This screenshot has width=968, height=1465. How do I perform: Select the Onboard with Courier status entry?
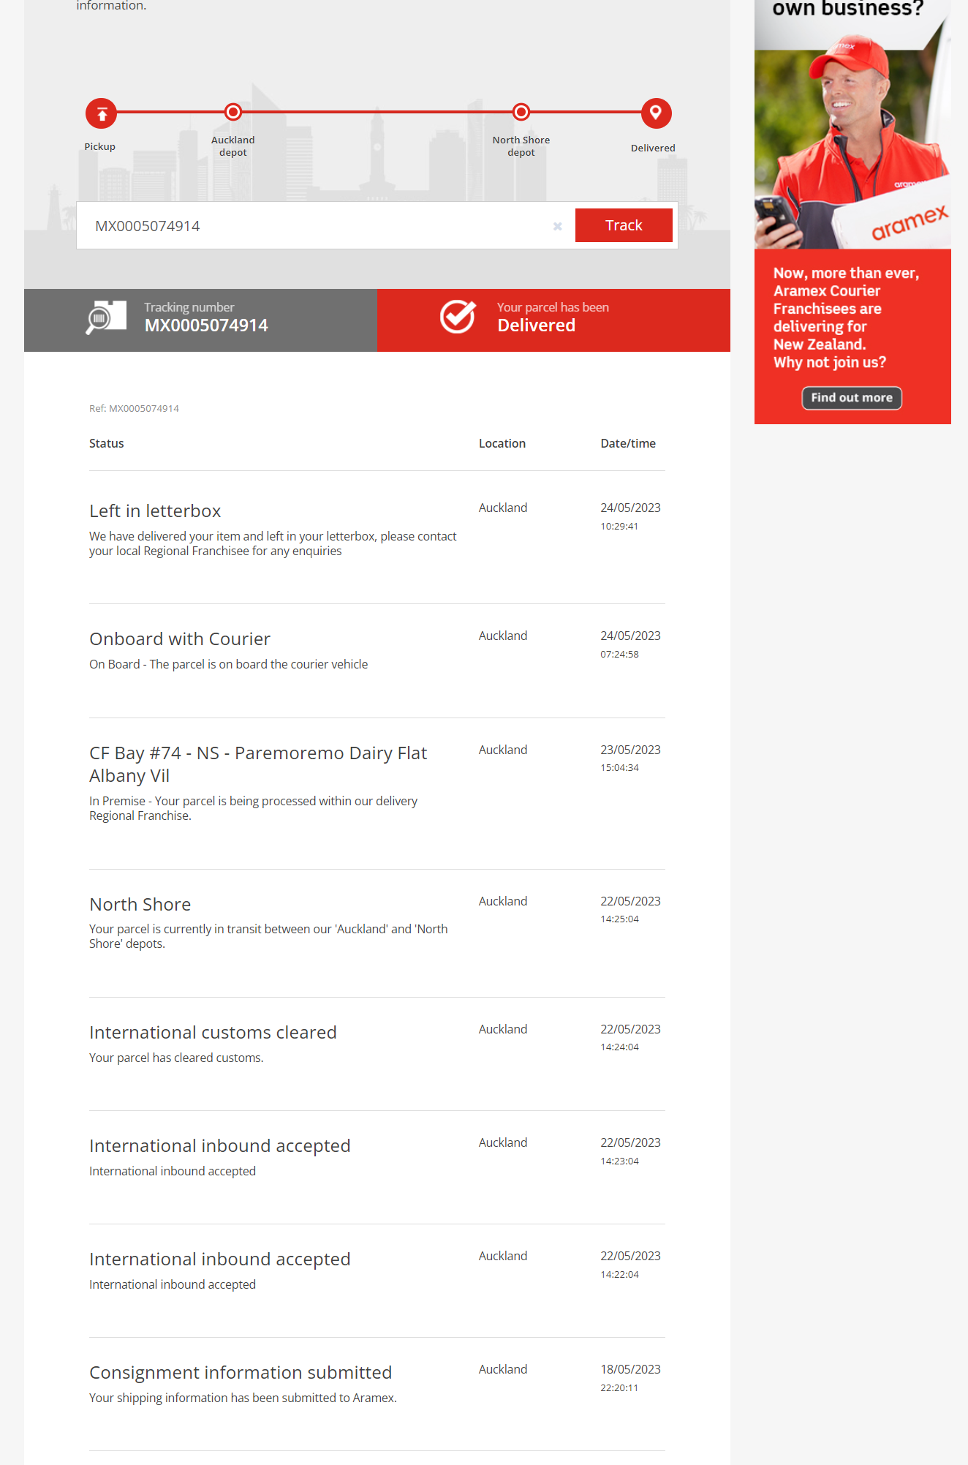(x=180, y=639)
